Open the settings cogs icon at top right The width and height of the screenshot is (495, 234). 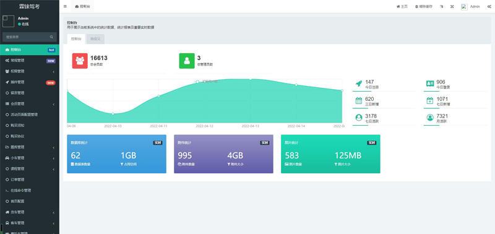pos(489,6)
